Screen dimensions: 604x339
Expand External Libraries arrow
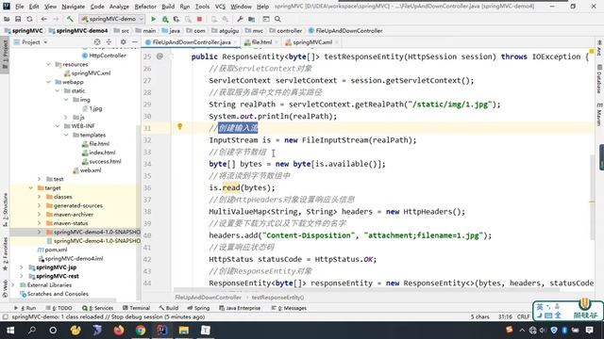click(13, 284)
